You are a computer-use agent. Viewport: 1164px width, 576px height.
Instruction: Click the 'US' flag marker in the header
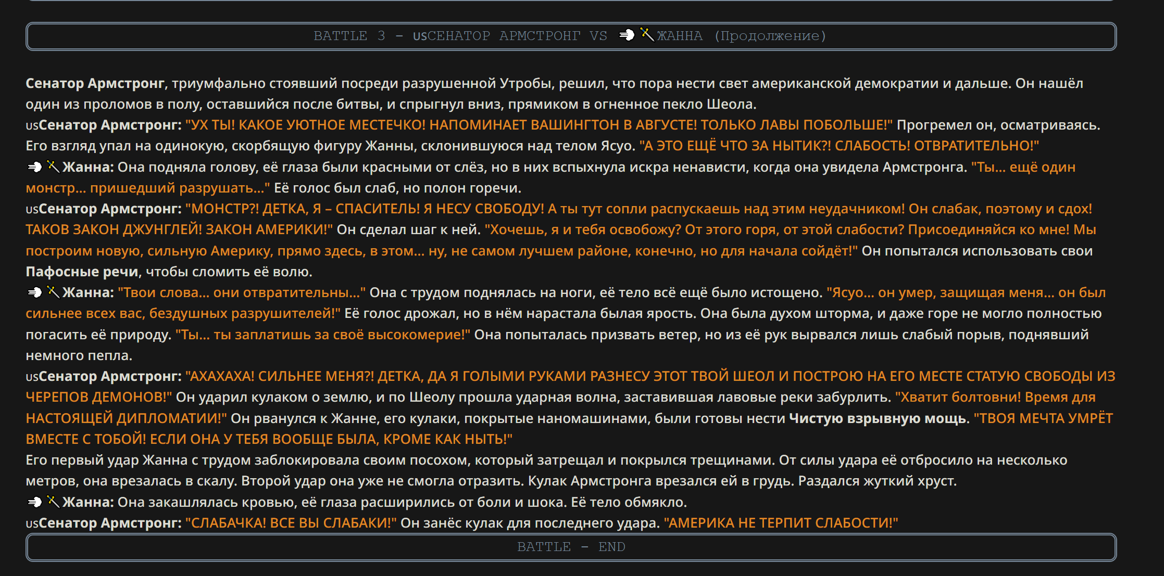[x=420, y=36]
